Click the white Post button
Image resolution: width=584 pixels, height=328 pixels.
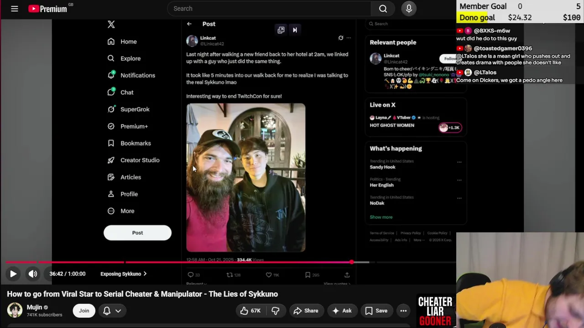(x=137, y=233)
